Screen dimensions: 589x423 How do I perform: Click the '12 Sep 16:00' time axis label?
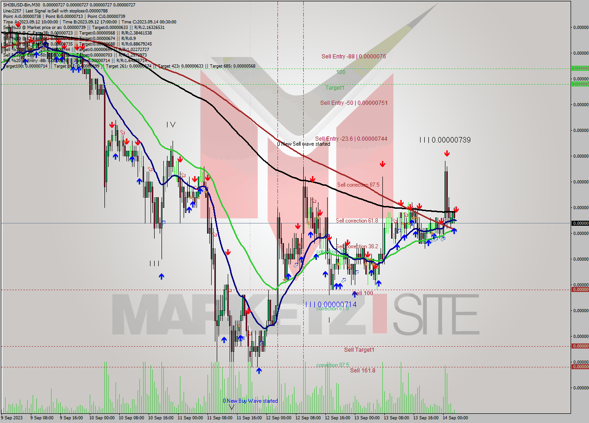pyautogui.click(x=338, y=418)
